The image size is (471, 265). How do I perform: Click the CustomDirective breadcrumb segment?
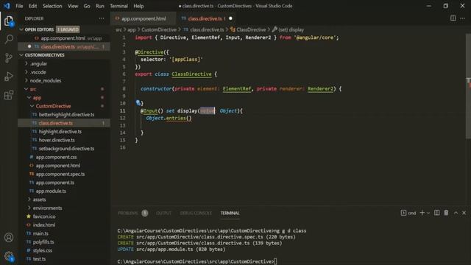[x=159, y=29]
